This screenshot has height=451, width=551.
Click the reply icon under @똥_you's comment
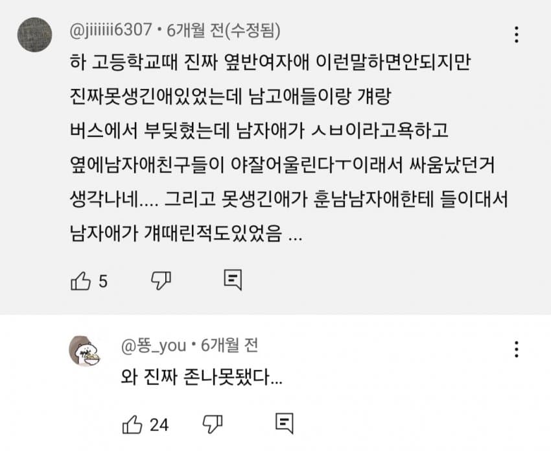point(285,424)
